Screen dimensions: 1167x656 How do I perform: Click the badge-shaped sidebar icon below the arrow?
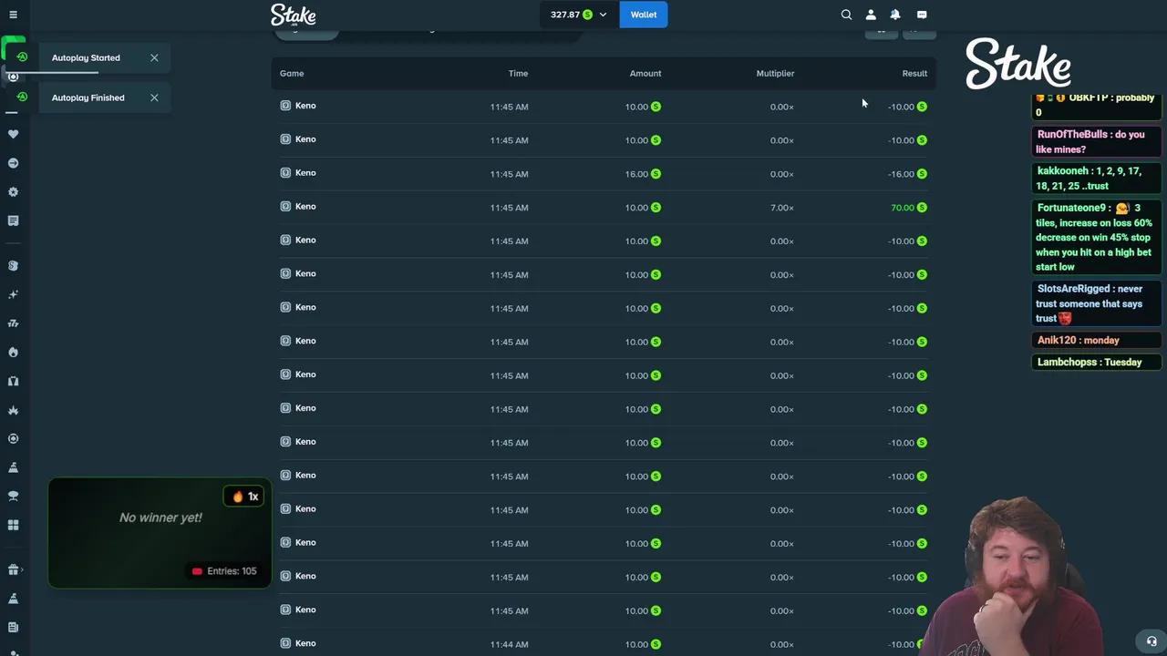coord(13,192)
